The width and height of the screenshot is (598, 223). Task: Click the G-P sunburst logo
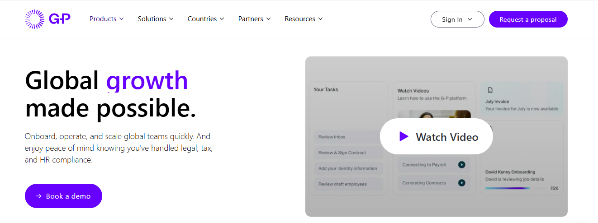(35, 19)
